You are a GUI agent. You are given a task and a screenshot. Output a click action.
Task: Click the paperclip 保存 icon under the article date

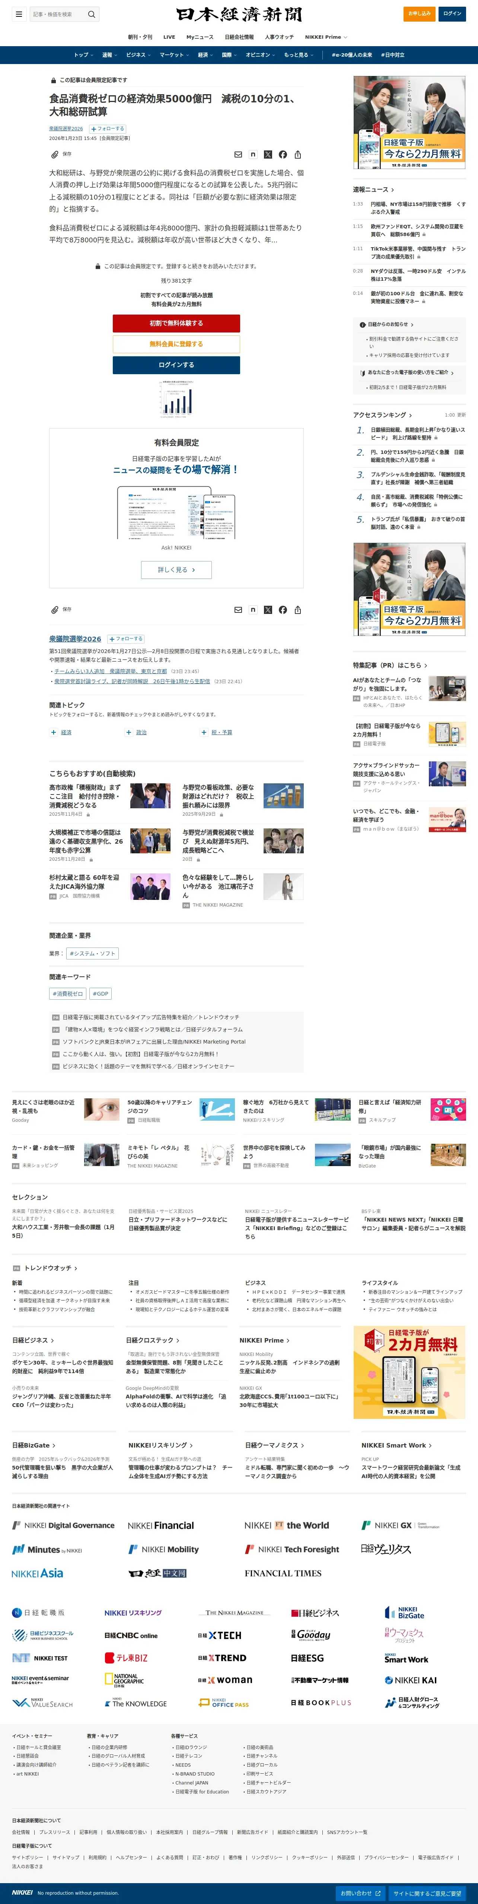coord(55,155)
